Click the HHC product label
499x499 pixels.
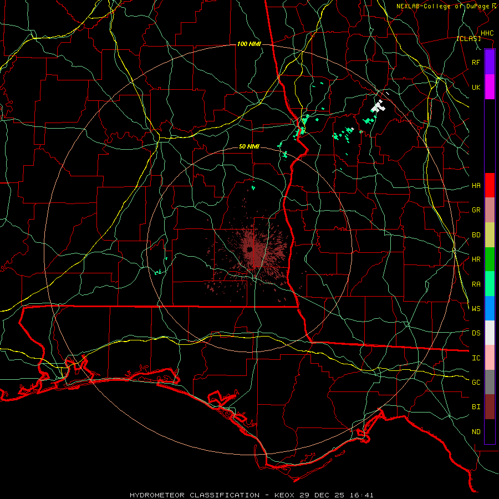(x=487, y=33)
